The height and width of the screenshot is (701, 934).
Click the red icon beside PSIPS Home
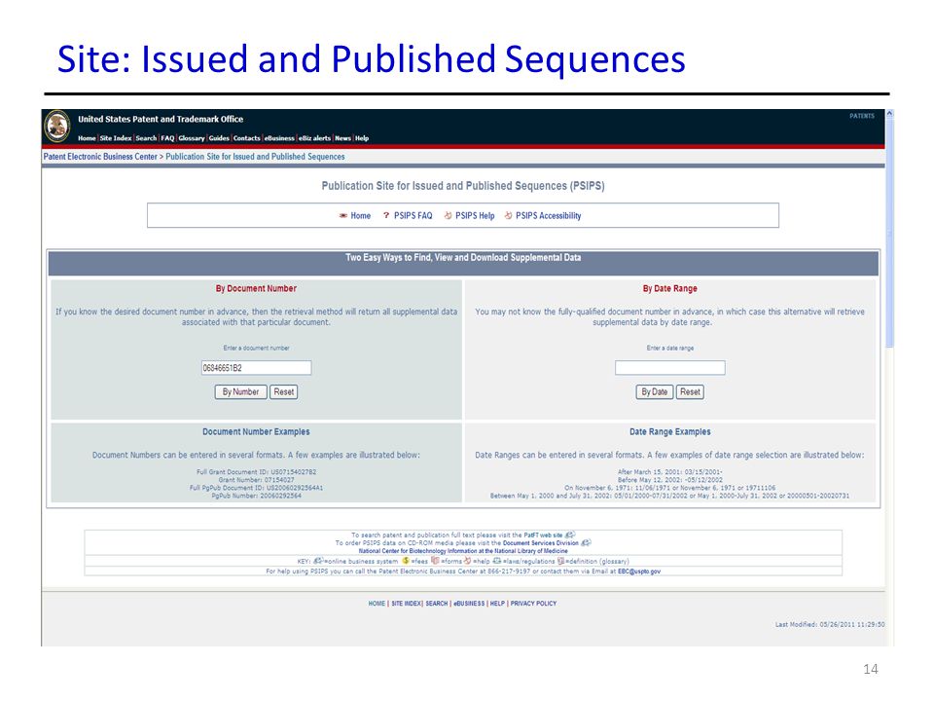tap(343, 216)
